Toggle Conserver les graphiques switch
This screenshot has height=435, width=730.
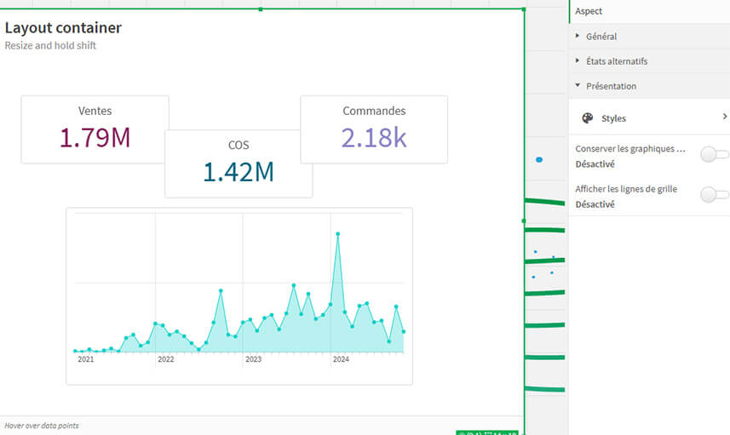point(715,154)
